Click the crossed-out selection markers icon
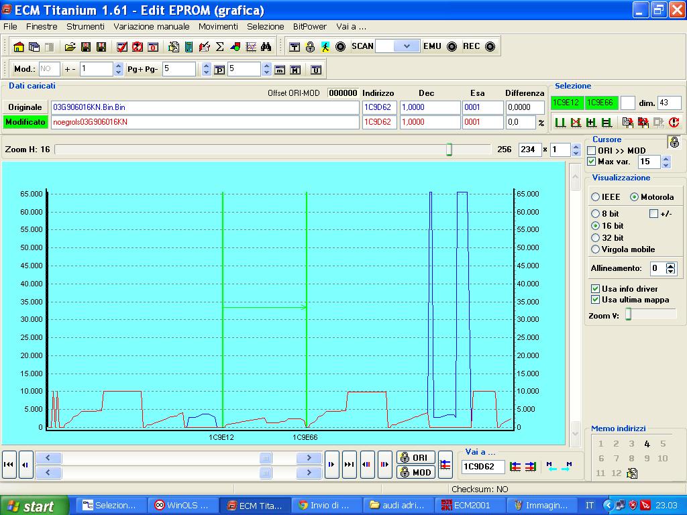687x515 pixels. coord(576,122)
